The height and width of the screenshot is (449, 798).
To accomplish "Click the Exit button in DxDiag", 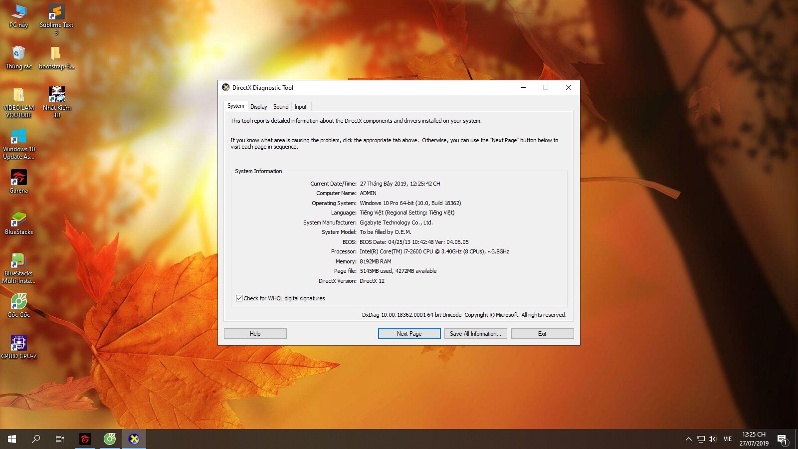I will 542,334.
